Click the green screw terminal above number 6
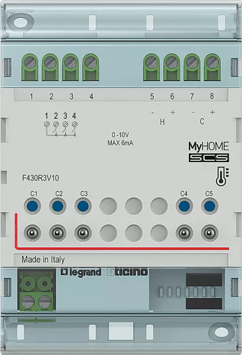This screenshot has height=355, width=242. click(172, 67)
